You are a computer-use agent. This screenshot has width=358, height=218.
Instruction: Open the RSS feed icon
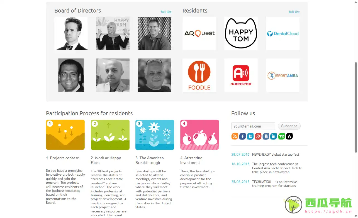235,136
